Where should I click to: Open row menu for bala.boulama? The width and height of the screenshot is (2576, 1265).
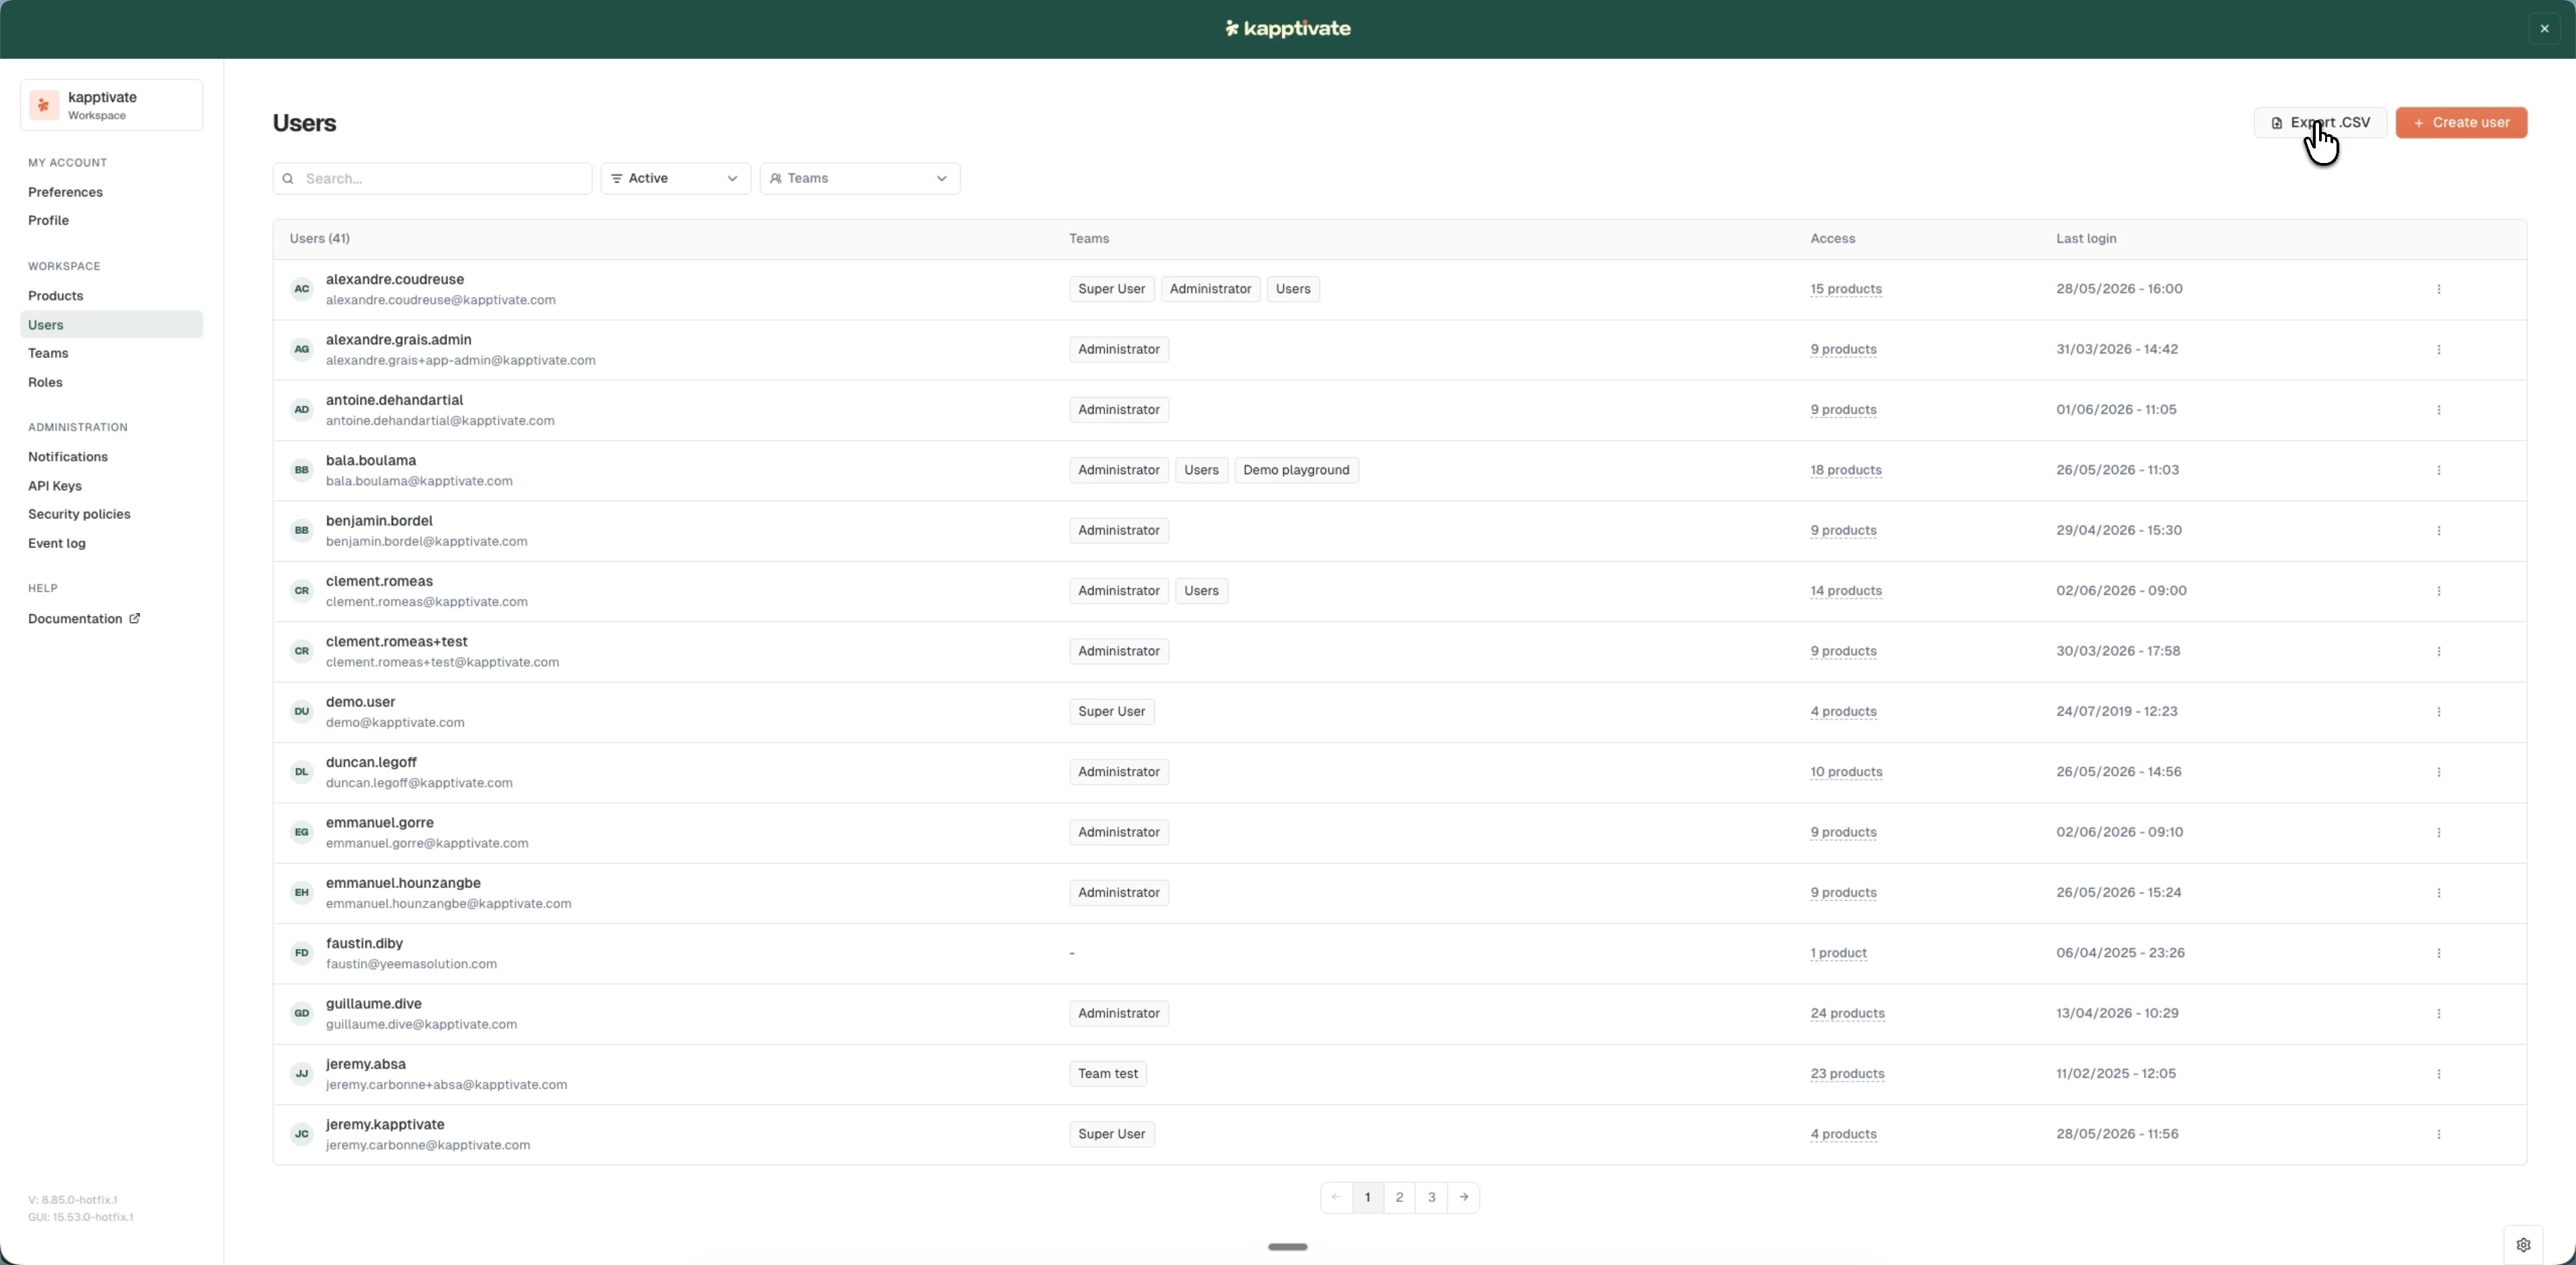click(2438, 470)
